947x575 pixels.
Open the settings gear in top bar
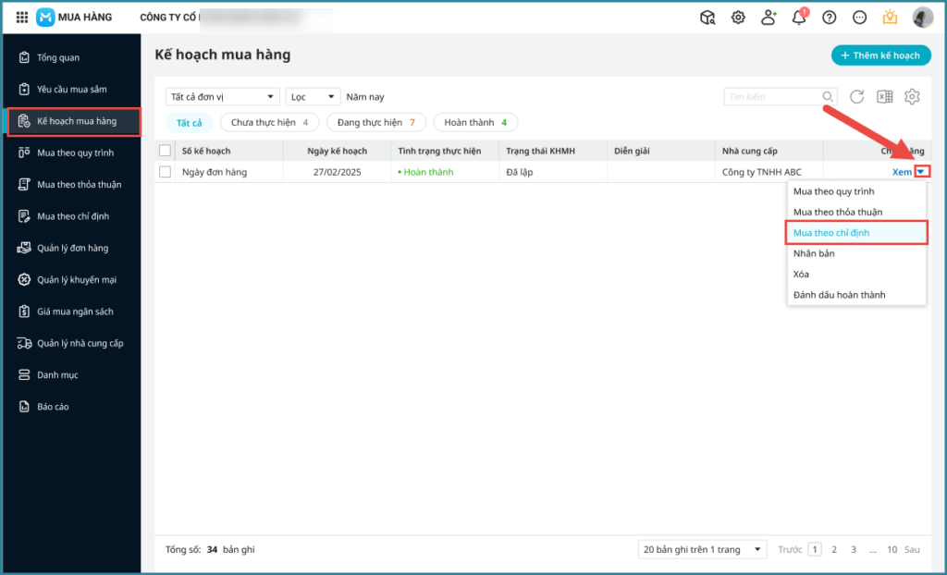pyautogui.click(x=738, y=18)
